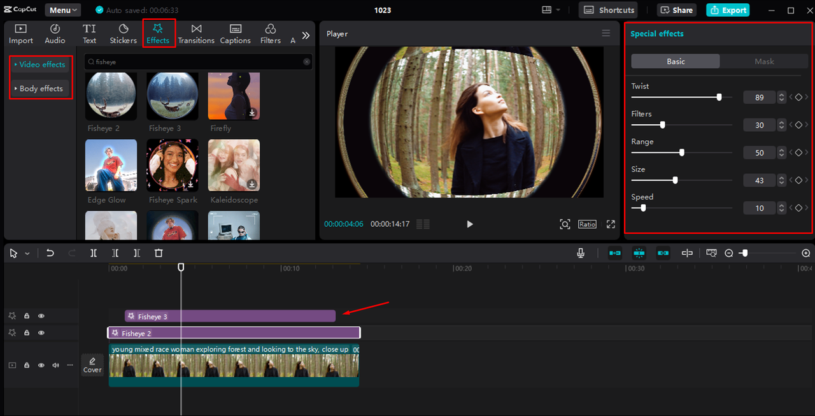815x416 pixels.
Task: Open the Effects panel
Action: click(158, 34)
